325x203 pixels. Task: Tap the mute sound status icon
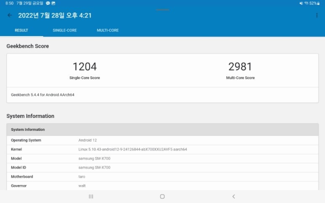coord(301,3)
